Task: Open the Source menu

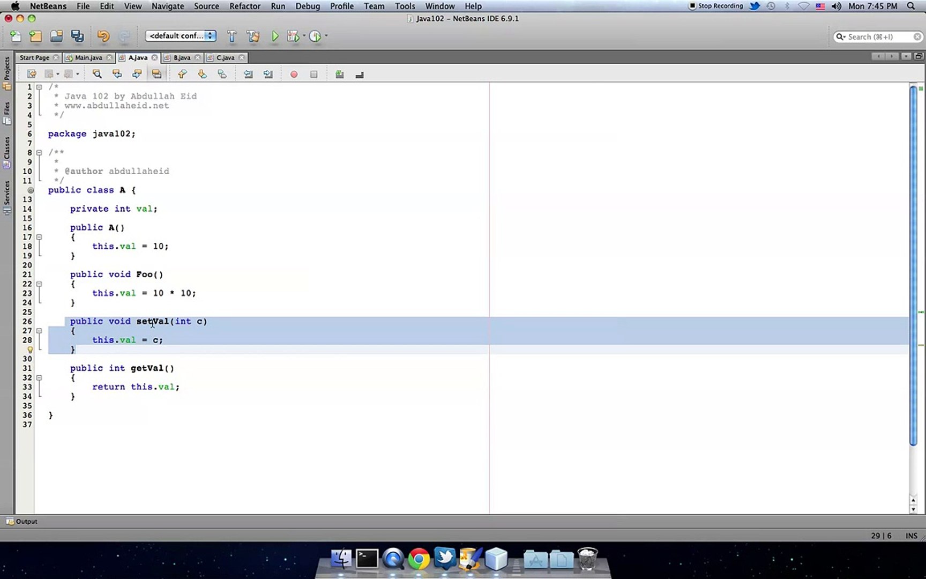Action: tap(206, 6)
